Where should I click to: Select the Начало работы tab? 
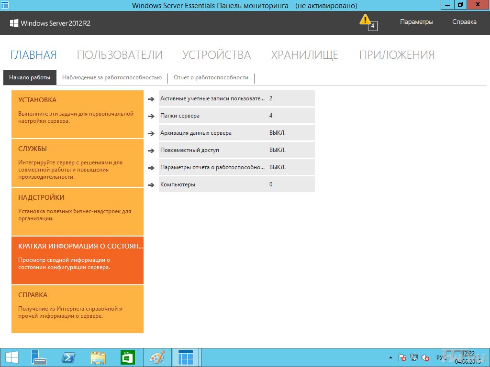(x=30, y=77)
